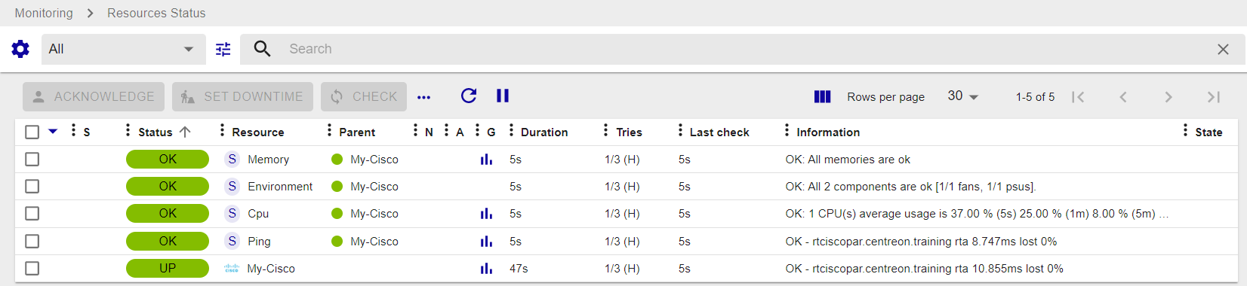Image resolution: width=1247 pixels, height=286 pixels.
Task: Open rows per page dropdown showing 30
Action: point(963,96)
